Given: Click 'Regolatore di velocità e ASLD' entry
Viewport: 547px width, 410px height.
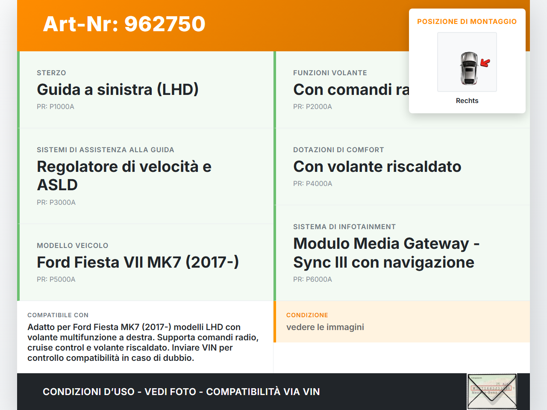Looking at the screenshot, I should click(124, 175).
